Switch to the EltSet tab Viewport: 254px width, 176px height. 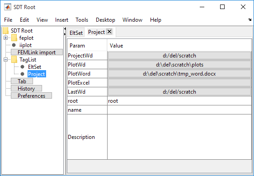tap(76, 33)
